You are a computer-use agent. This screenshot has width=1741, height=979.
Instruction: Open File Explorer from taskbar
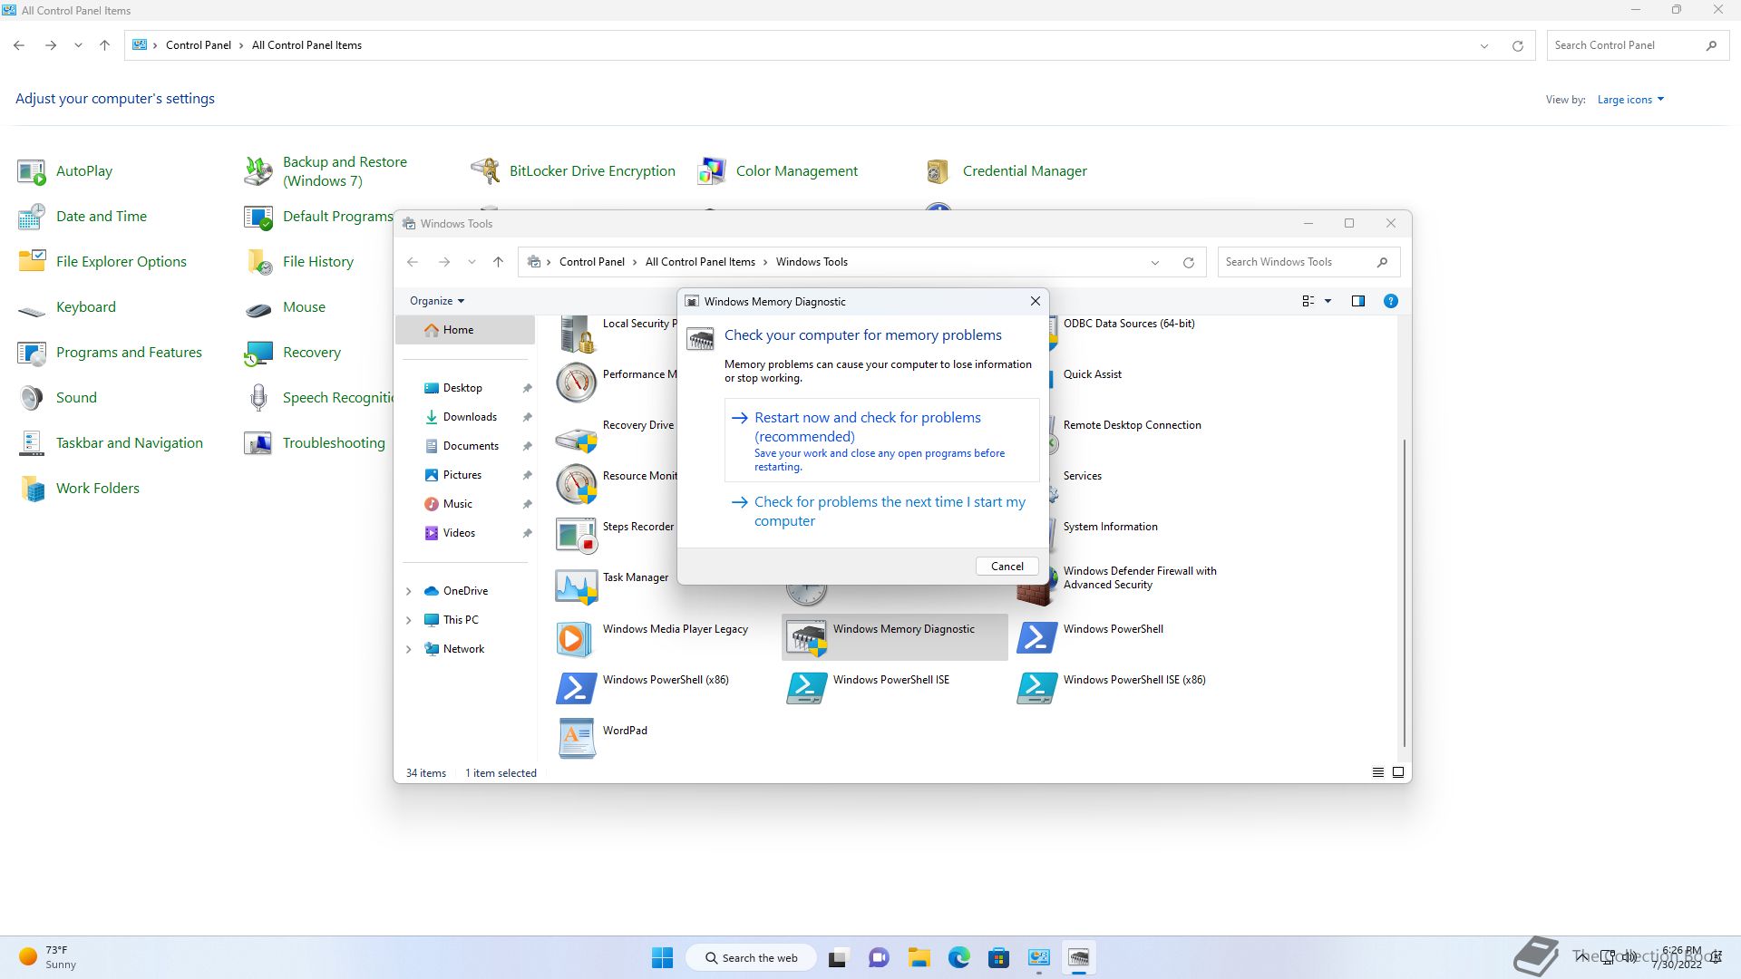coord(919,958)
